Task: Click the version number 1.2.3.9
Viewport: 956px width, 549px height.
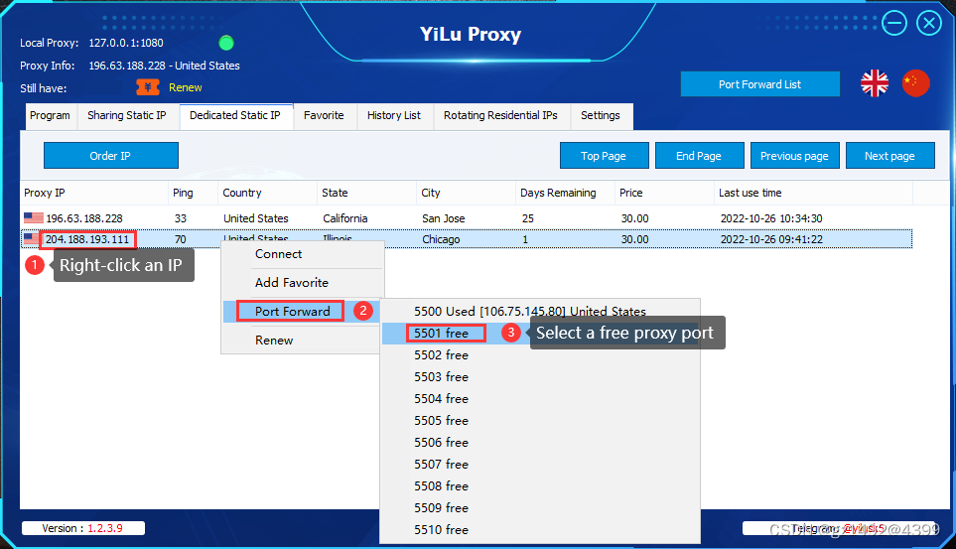Action: (105, 528)
